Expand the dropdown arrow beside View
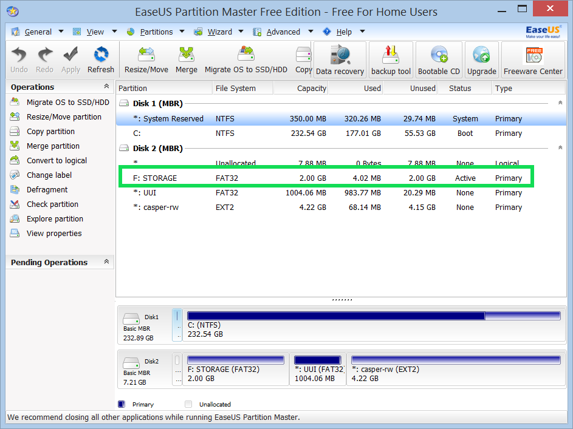Screen dimensions: 573x429 (x=114, y=32)
